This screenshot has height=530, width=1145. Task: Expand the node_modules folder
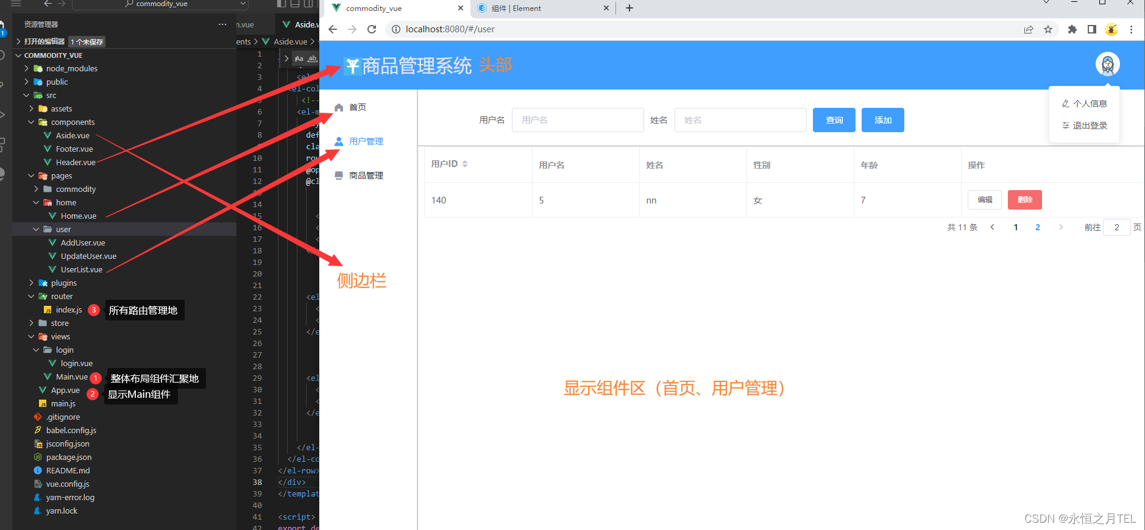pos(26,68)
